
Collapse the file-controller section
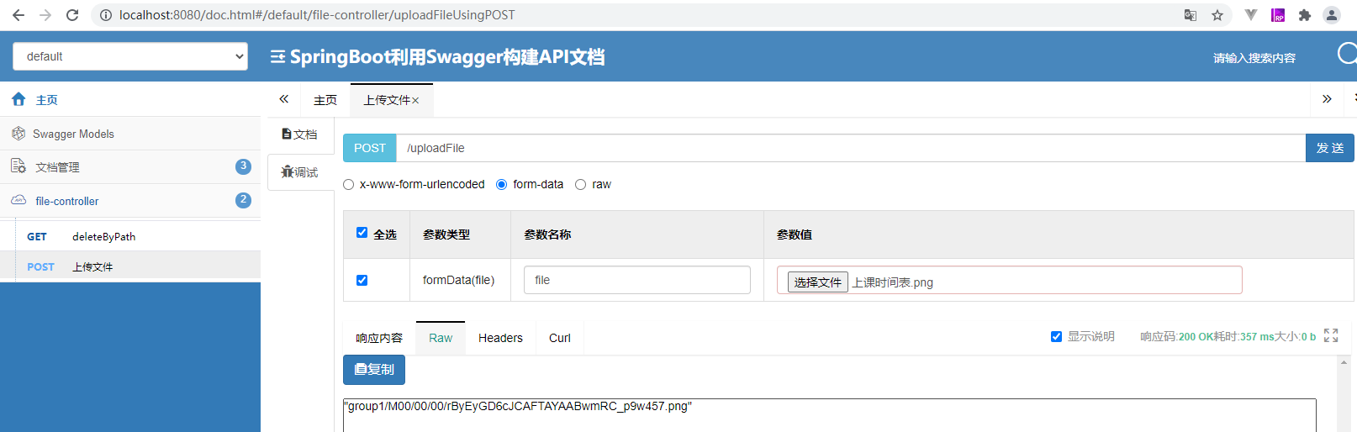point(130,200)
